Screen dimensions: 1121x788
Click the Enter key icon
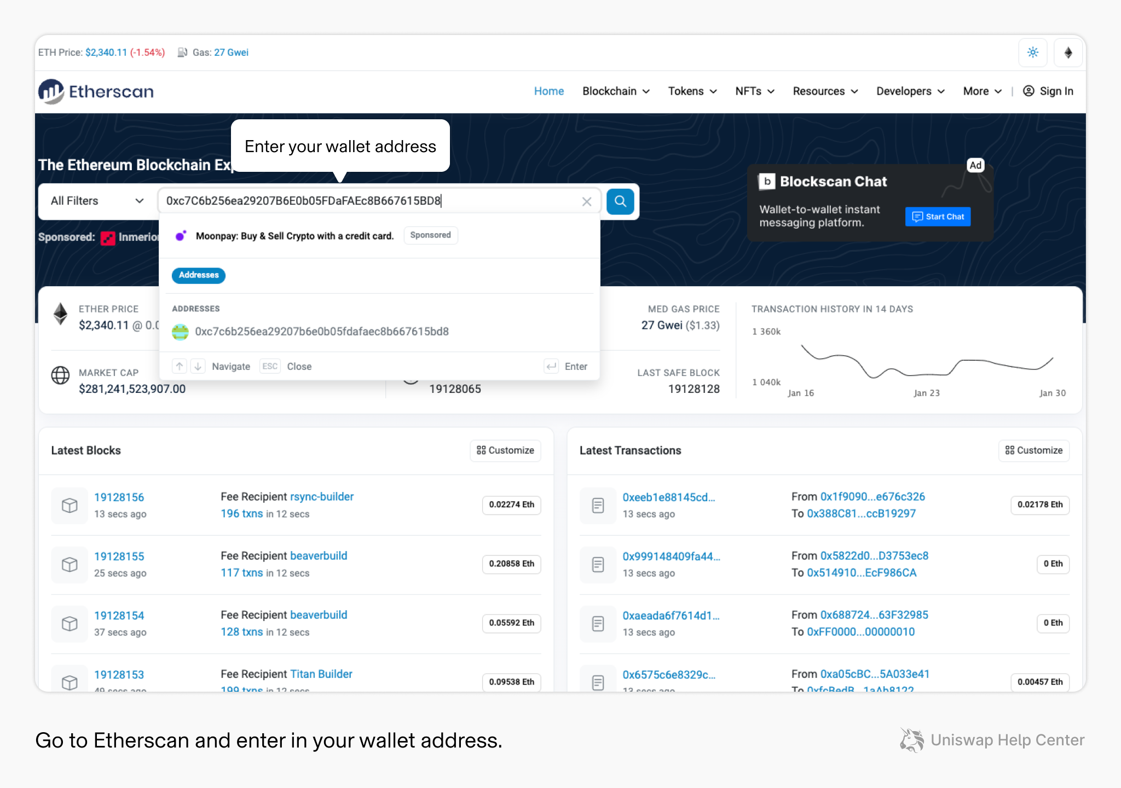[551, 366]
